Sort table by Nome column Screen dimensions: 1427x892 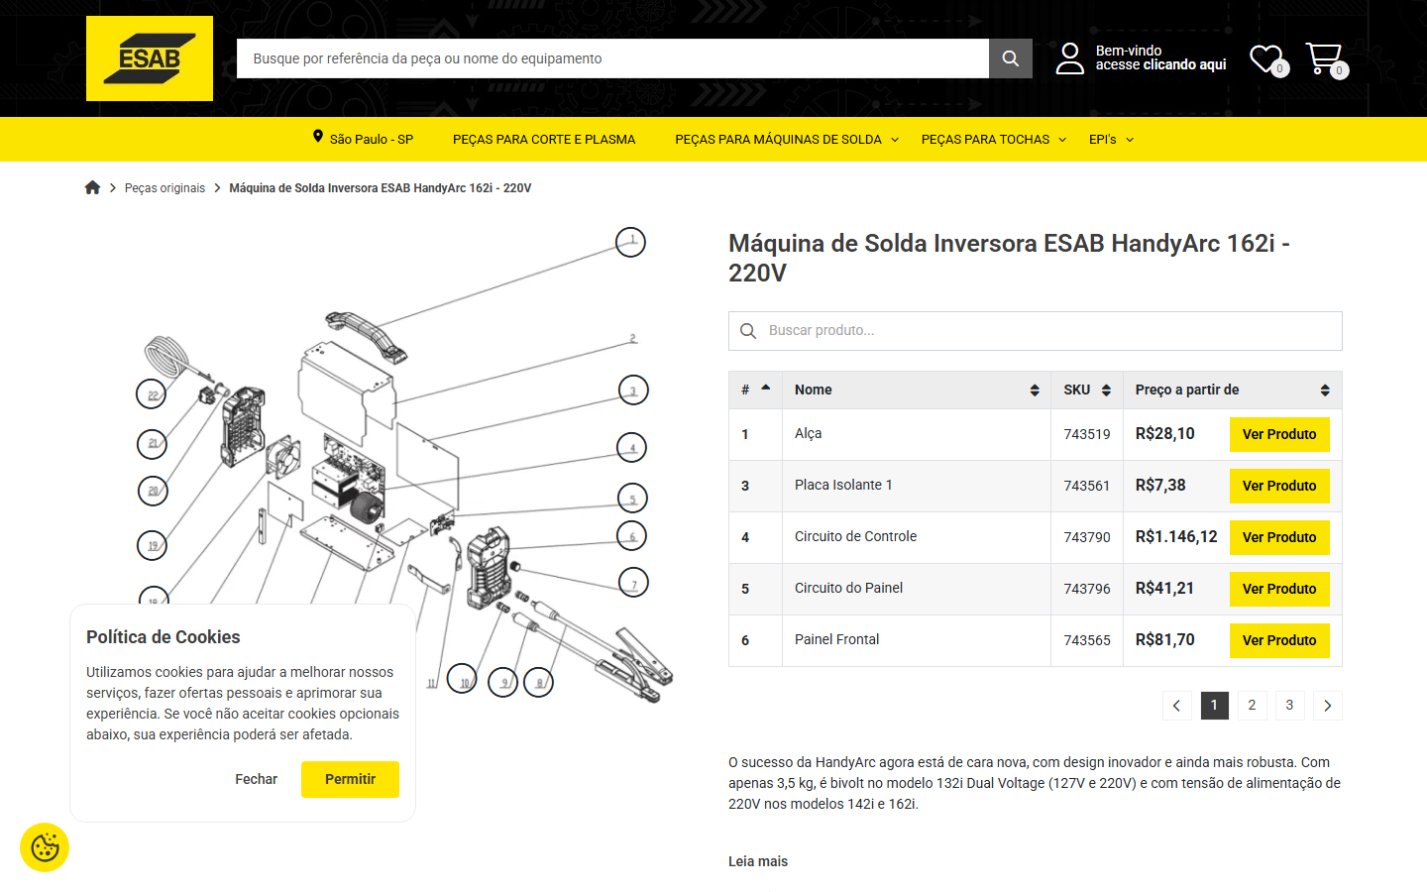pos(917,390)
